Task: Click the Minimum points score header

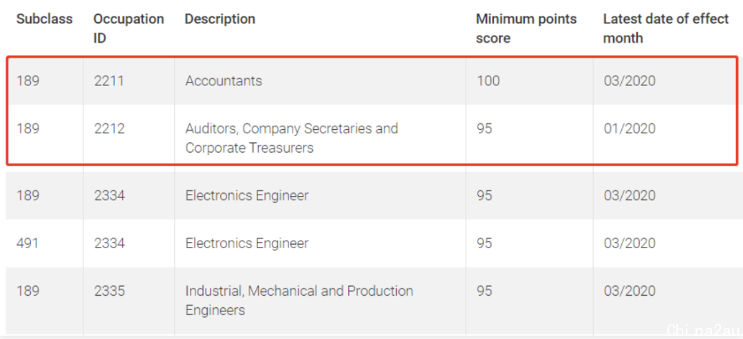Action: click(526, 28)
